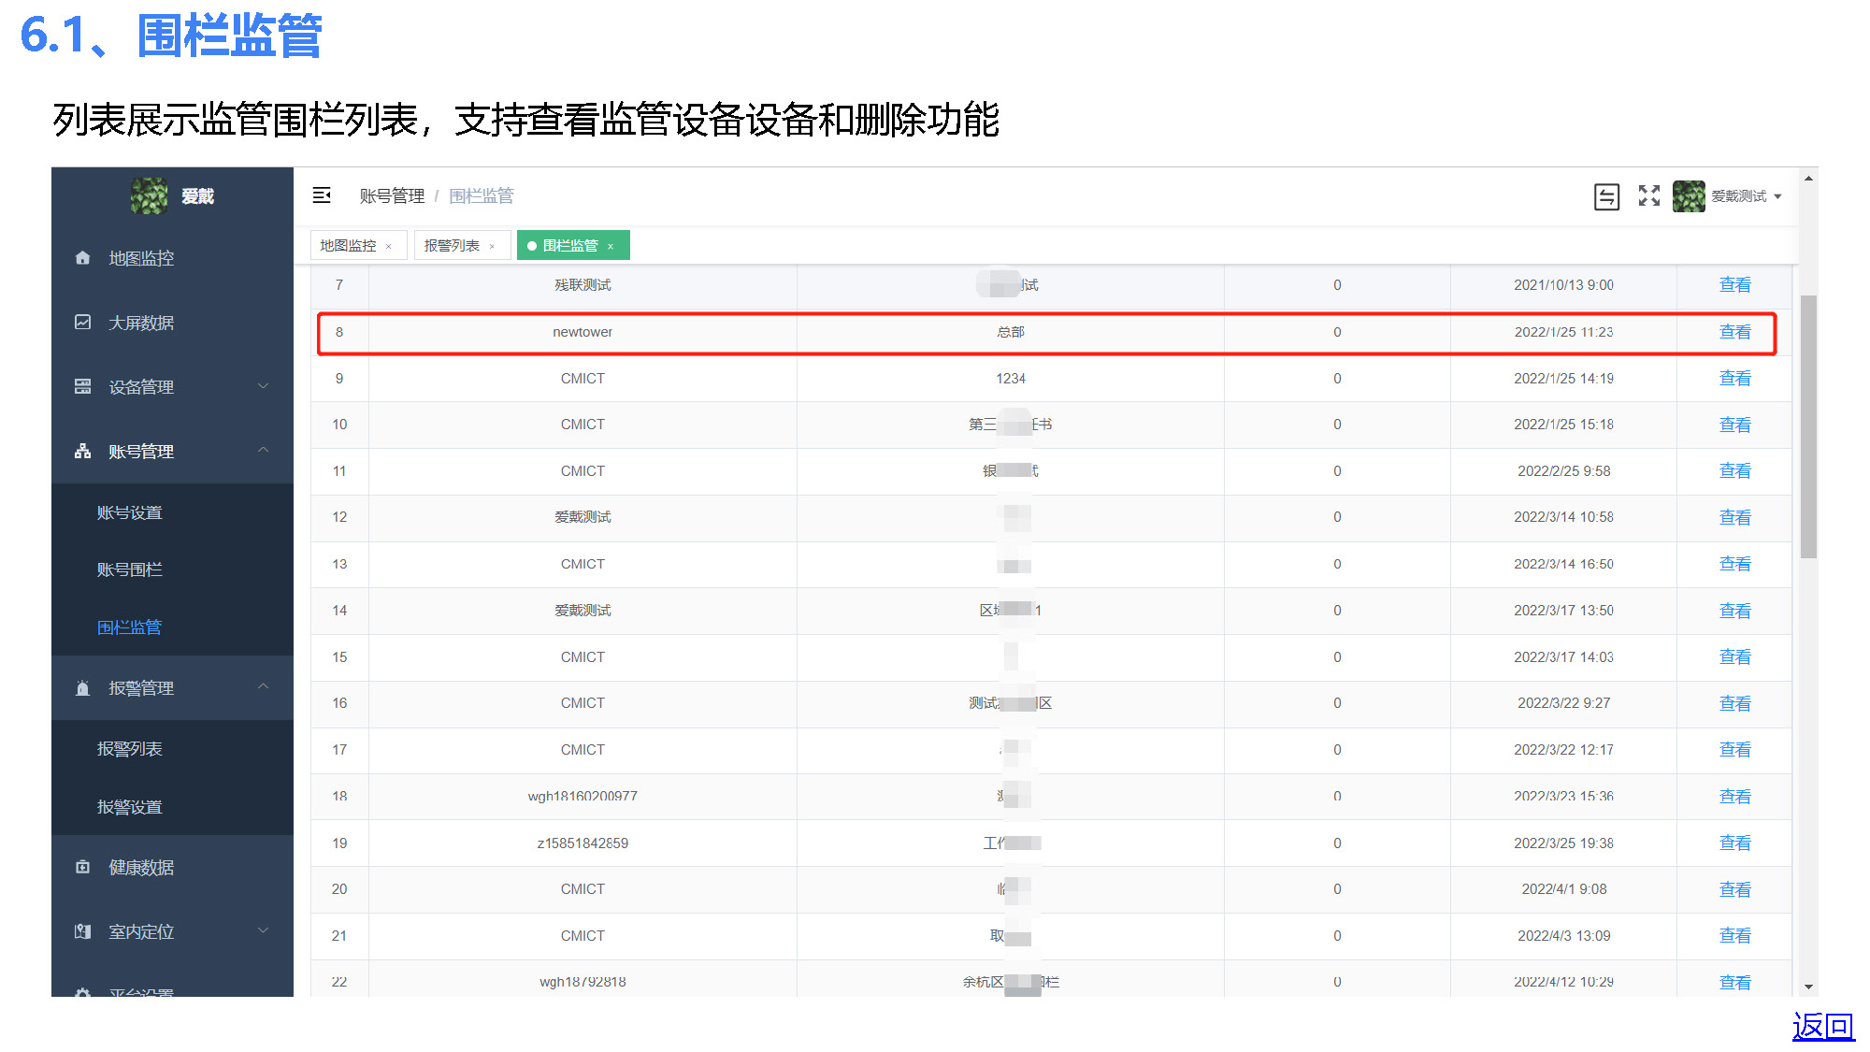Viewport: 1870px width, 1052px height.
Task: Click the map icon beside 室内定位
Action: pos(83,932)
